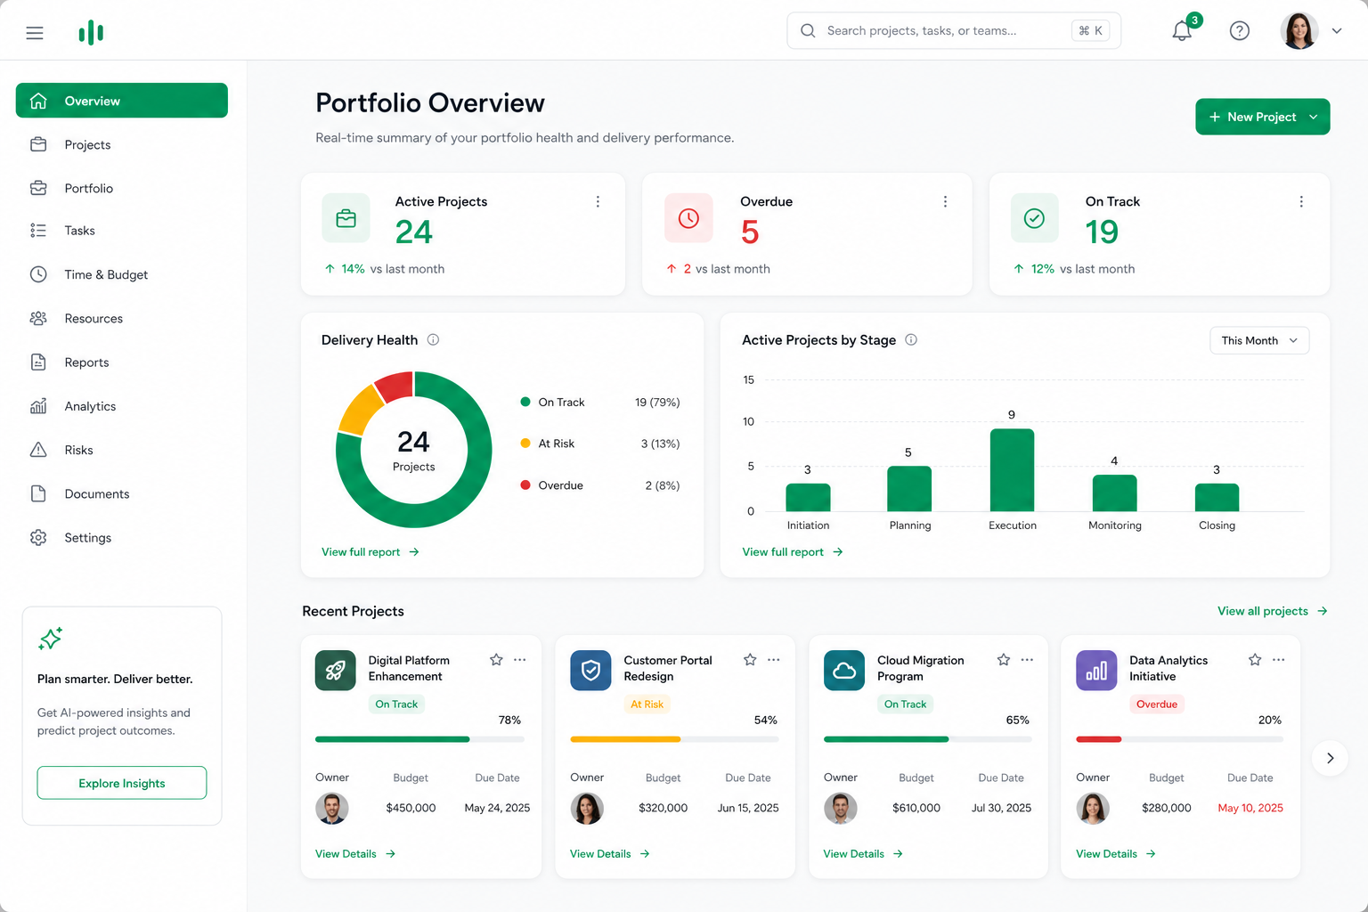
Task: Click the May 10, 2025 overdue date
Action: click(x=1250, y=808)
